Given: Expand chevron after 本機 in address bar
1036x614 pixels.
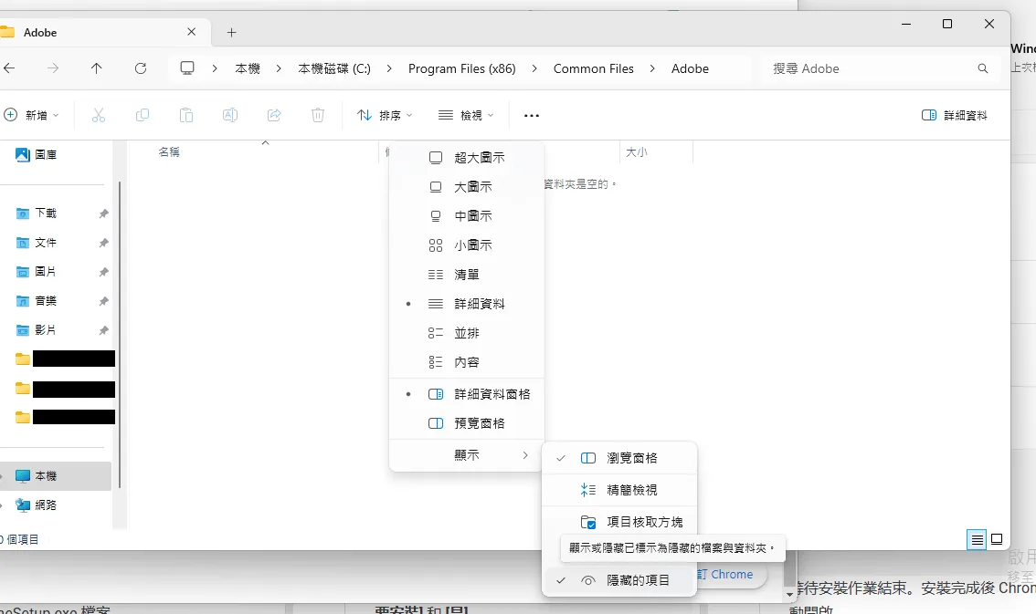Looking at the screenshot, I should point(279,68).
